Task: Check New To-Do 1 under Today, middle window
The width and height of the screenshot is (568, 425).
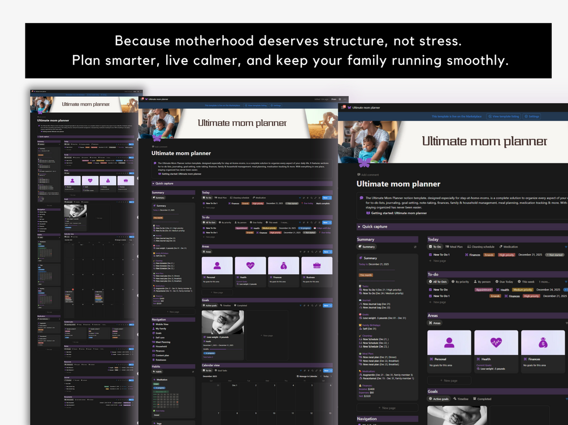Action: coord(203,203)
